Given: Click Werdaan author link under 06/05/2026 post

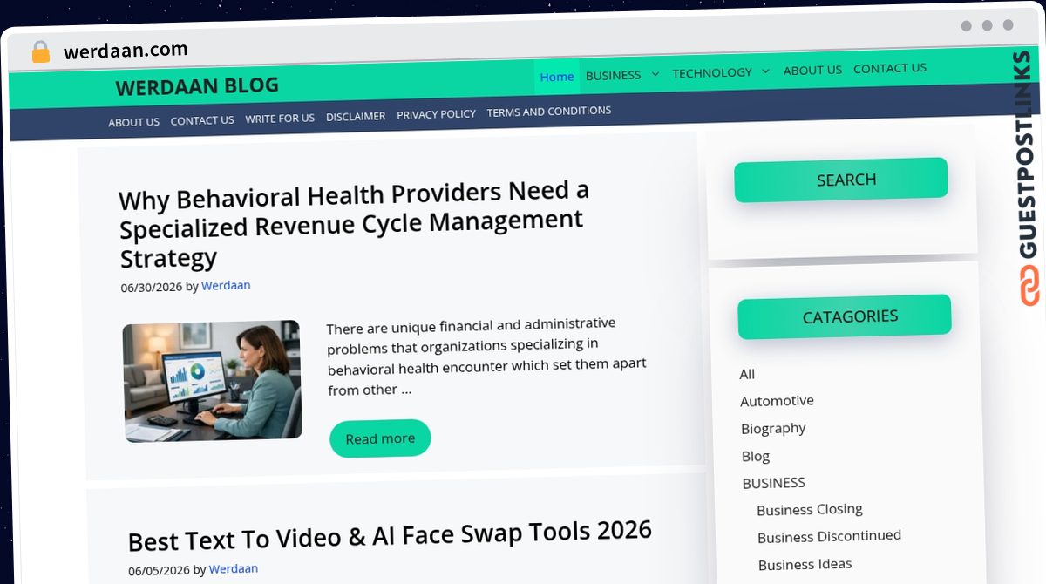Looking at the screenshot, I should [234, 568].
